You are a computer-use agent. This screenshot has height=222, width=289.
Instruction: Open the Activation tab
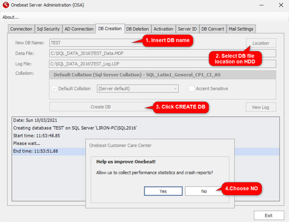click(163, 29)
